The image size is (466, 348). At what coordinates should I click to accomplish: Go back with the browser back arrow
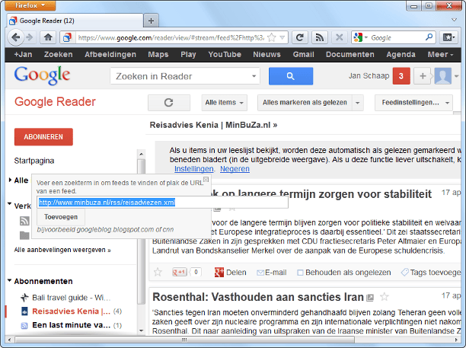[15, 37]
